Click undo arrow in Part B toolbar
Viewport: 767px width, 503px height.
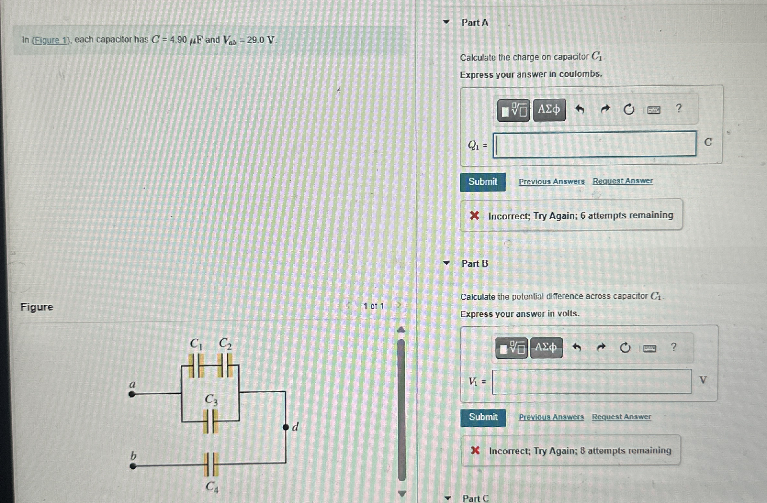point(577,348)
